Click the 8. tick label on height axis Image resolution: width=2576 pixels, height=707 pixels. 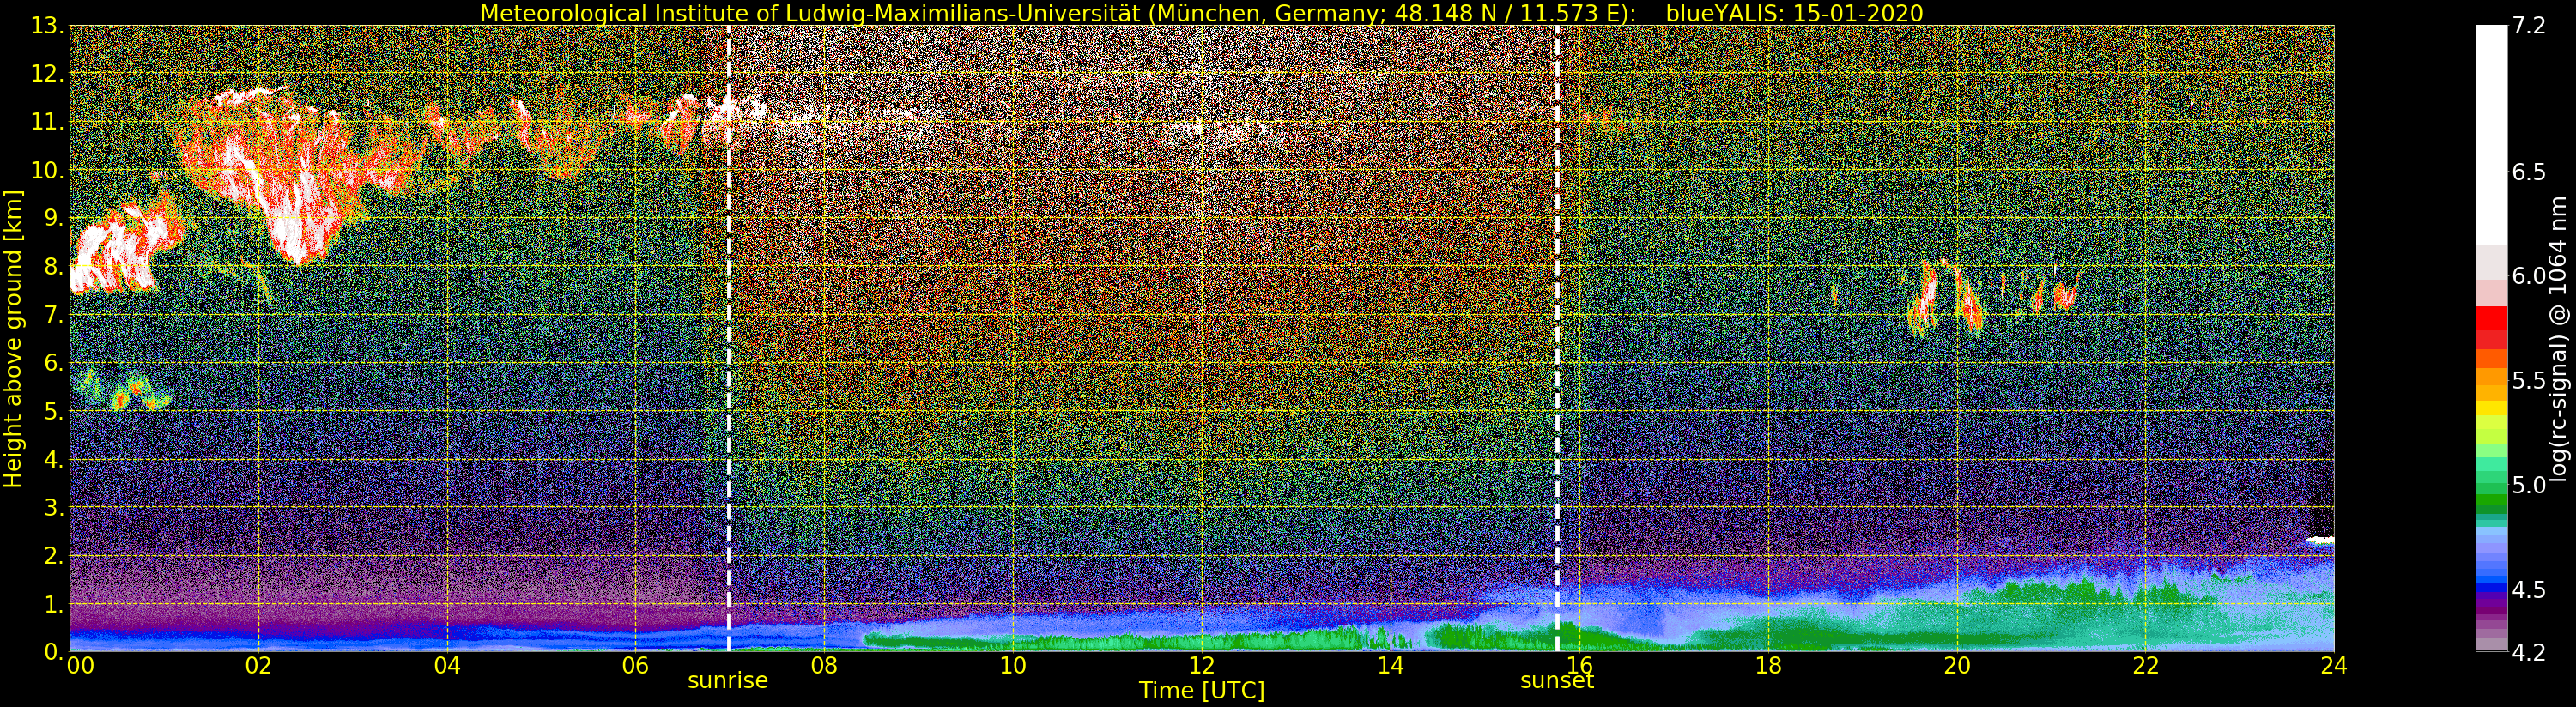53,266
